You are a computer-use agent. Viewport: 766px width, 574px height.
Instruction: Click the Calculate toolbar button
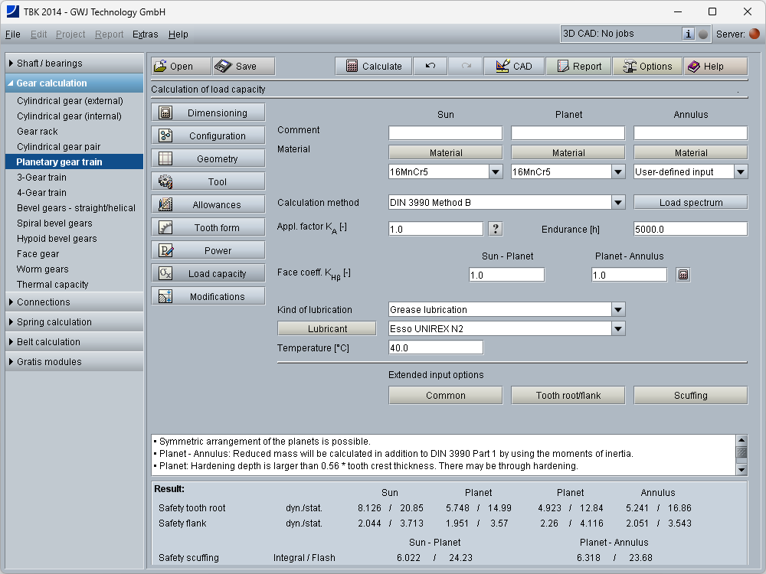tap(373, 67)
